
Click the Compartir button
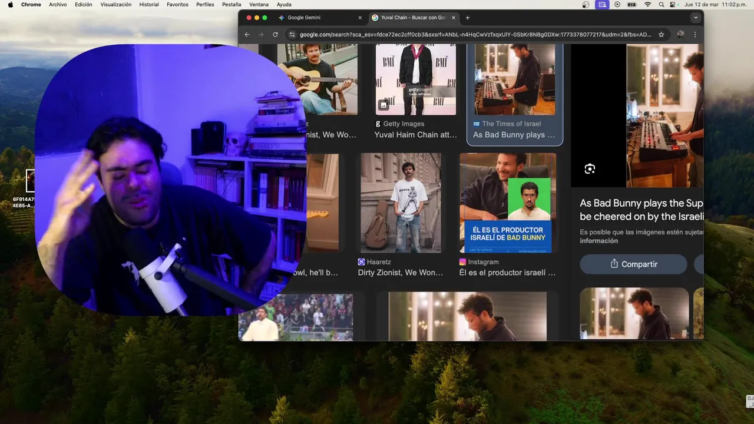(x=633, y=264)
